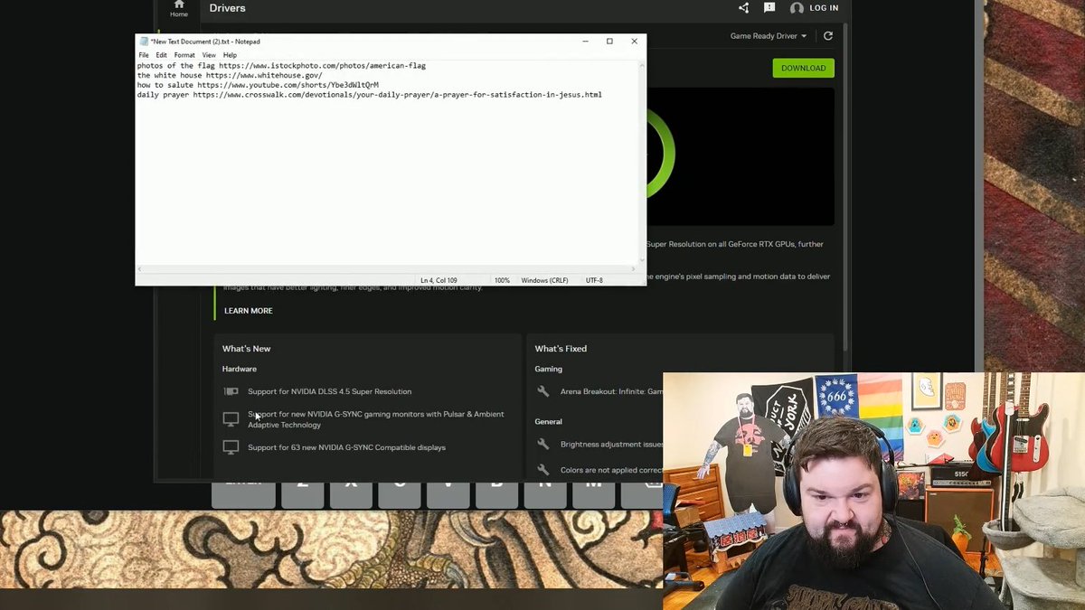1085x610 pixels.
Task: Click 'Ln 4, Col 109' in status bar
Action: [439, 280]
